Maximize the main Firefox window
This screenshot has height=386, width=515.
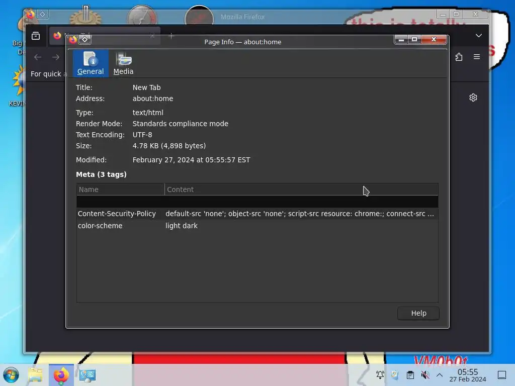[x=456, y=14]
